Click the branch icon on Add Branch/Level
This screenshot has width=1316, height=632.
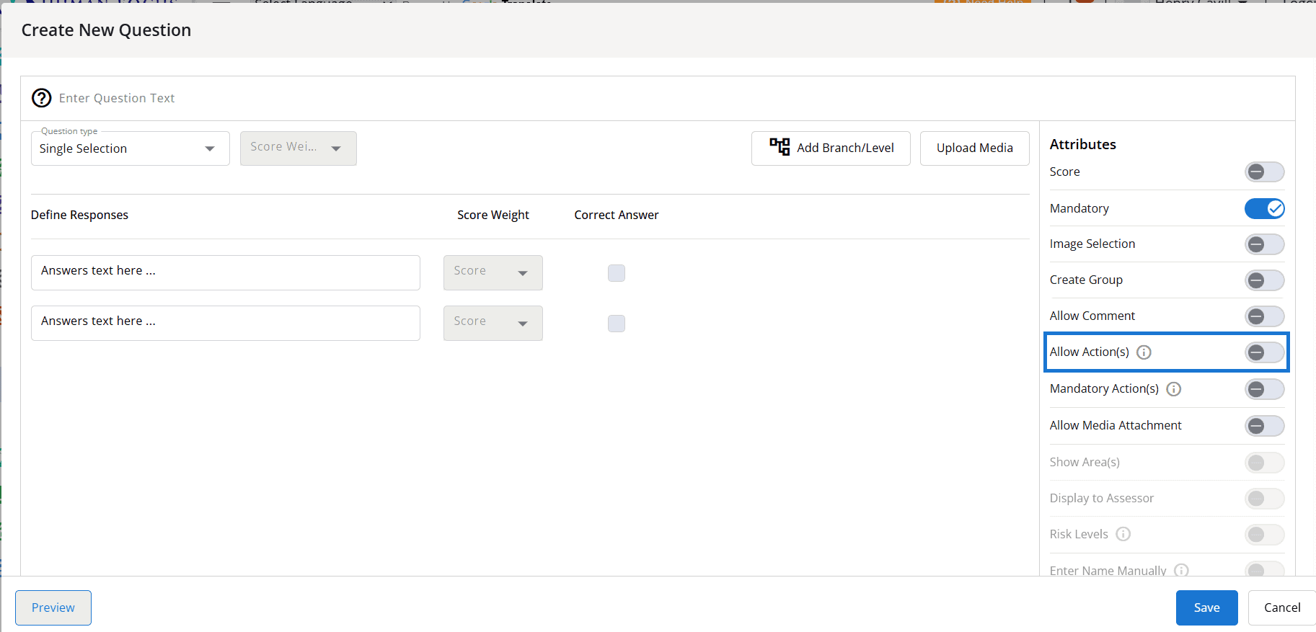pyautogui.click(x=779, y=147)
